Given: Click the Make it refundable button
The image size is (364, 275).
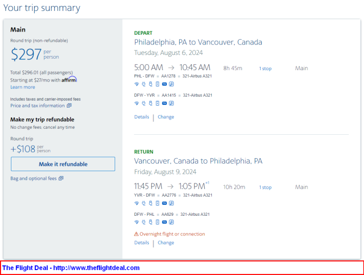Looking at the screenshot, I should (x=63, y=164).
